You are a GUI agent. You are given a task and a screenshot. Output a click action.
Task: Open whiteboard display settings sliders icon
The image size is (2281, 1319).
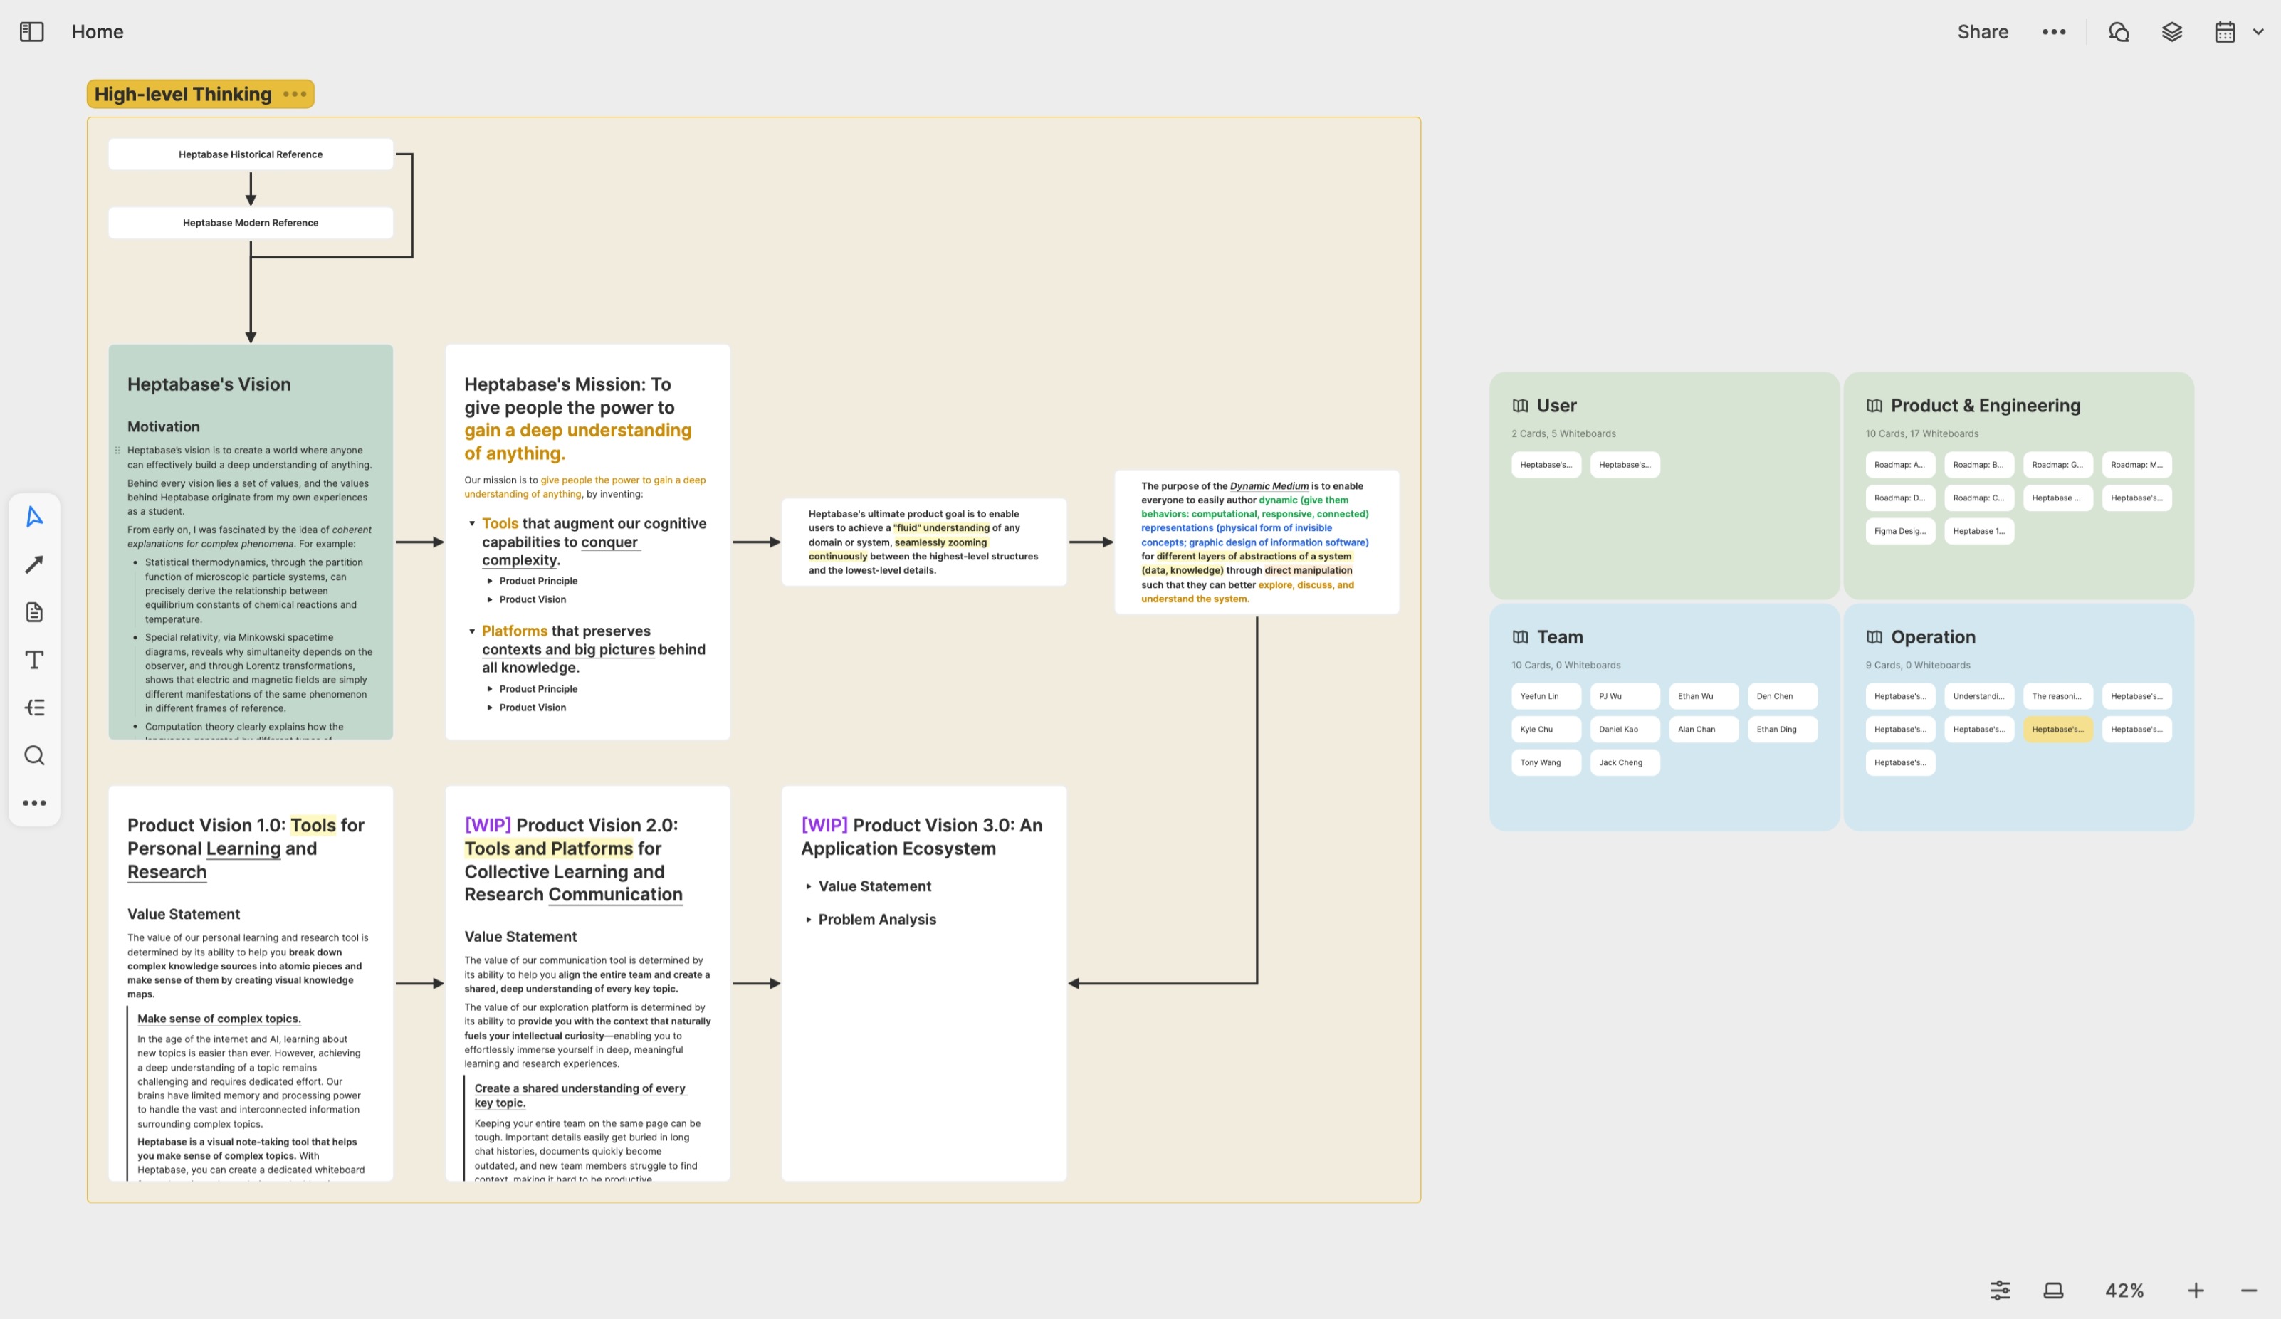[x=2001, y=1290]
